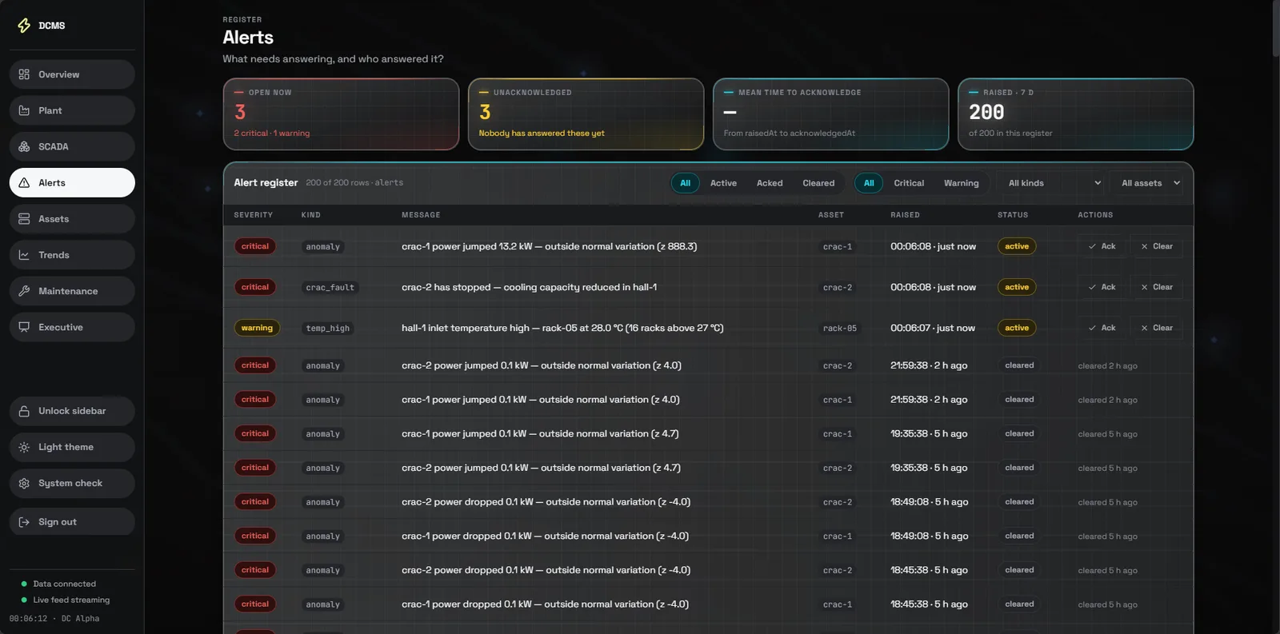Click the temp_high kind tag

(x=328, y=329)
